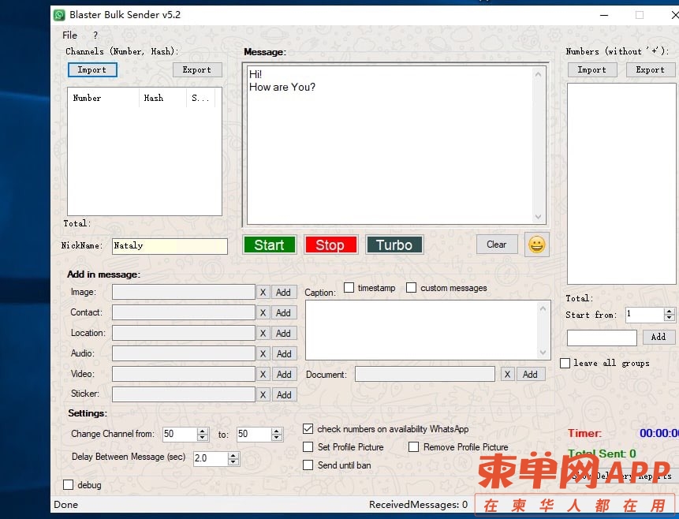The height and width of the screenshot is (519, 679).
Task: Clear Location field with X button
Action: click(263, 333)
